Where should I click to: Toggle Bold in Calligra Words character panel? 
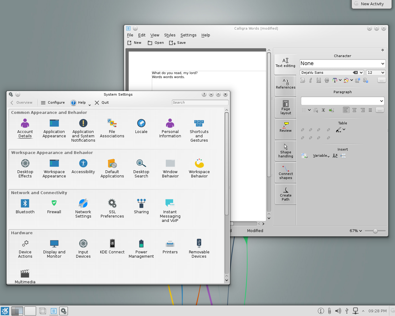303,80
